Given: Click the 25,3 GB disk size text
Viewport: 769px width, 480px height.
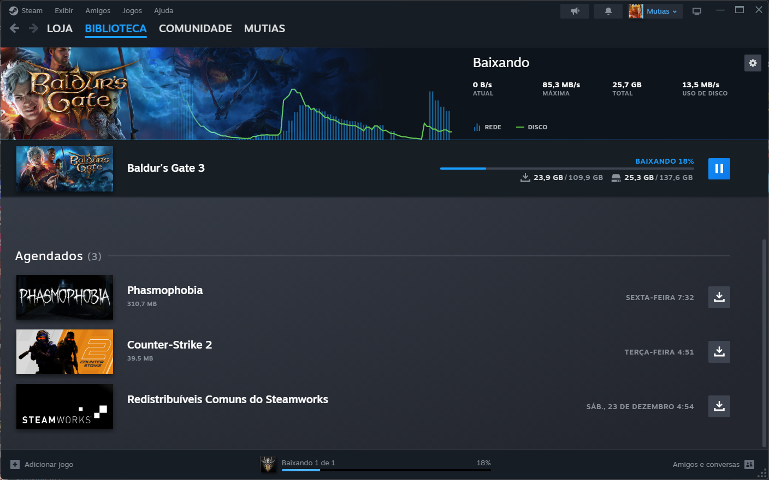Looking at the screenshot, I should 639,177.
